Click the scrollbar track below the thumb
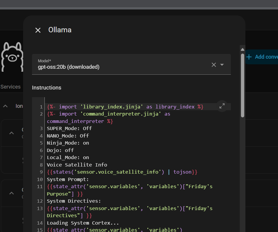 click(242, 178)
